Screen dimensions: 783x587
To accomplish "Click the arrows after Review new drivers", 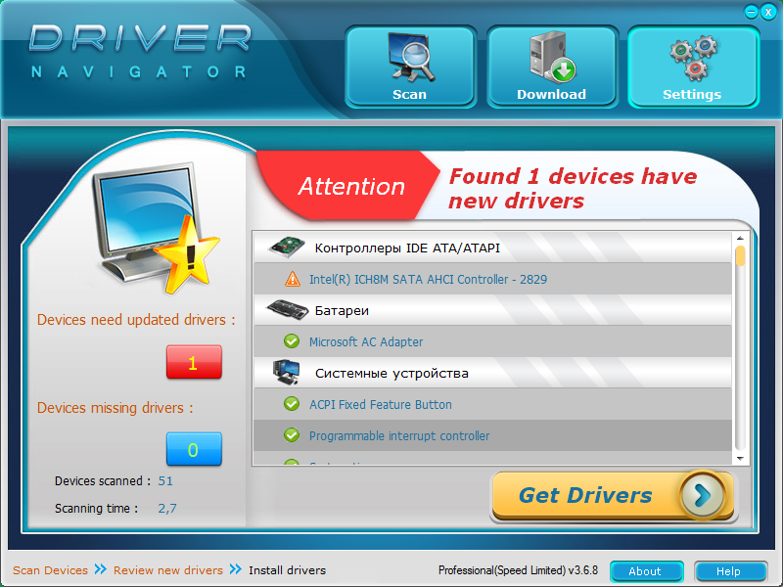I will 235,569.
